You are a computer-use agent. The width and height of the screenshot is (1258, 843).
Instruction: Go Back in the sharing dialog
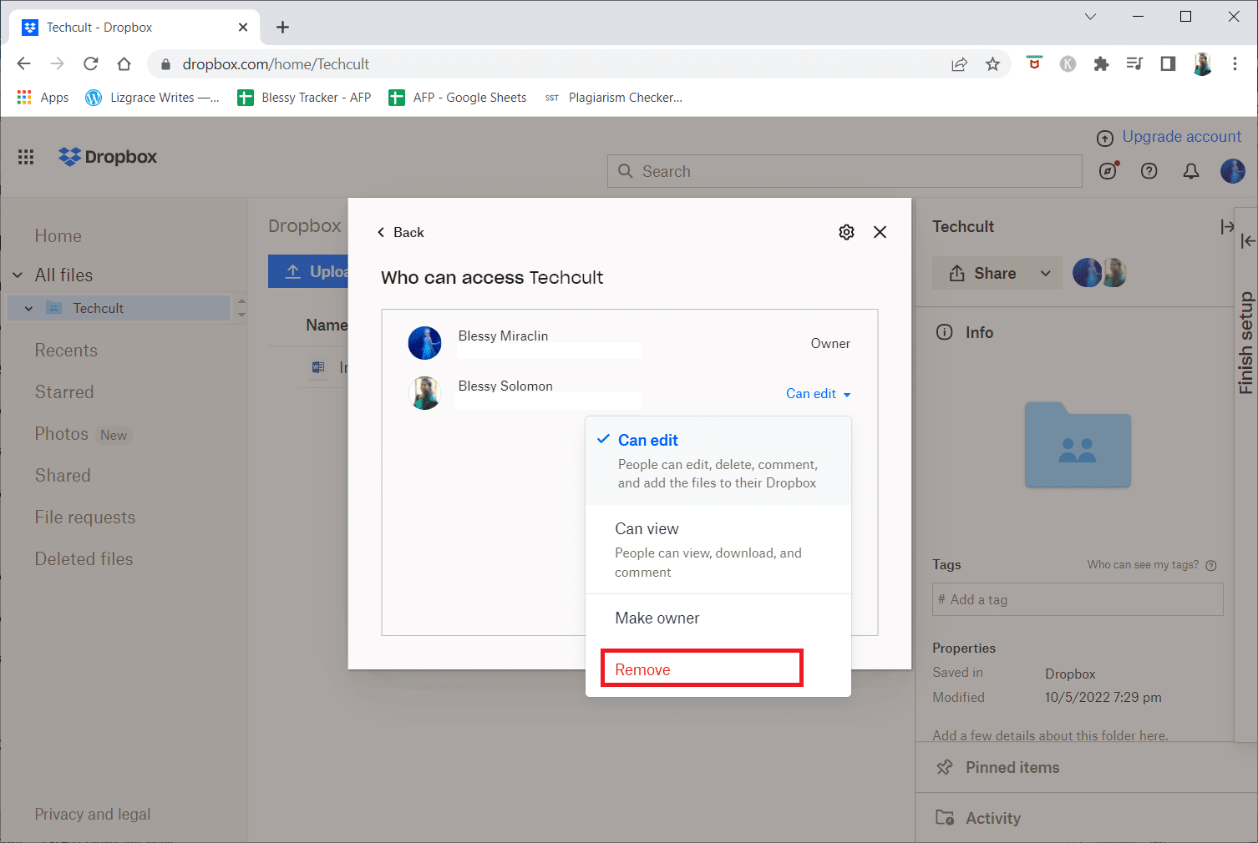401,232
